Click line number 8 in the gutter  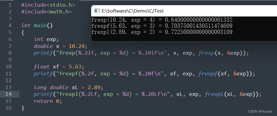point(10,53)
